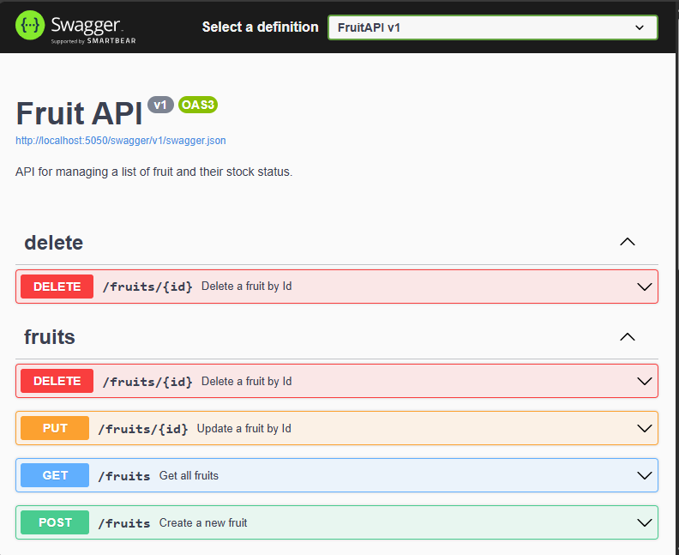Open the swagger.json link
This screenshot has height=555, width=679.
click(121, 140)
